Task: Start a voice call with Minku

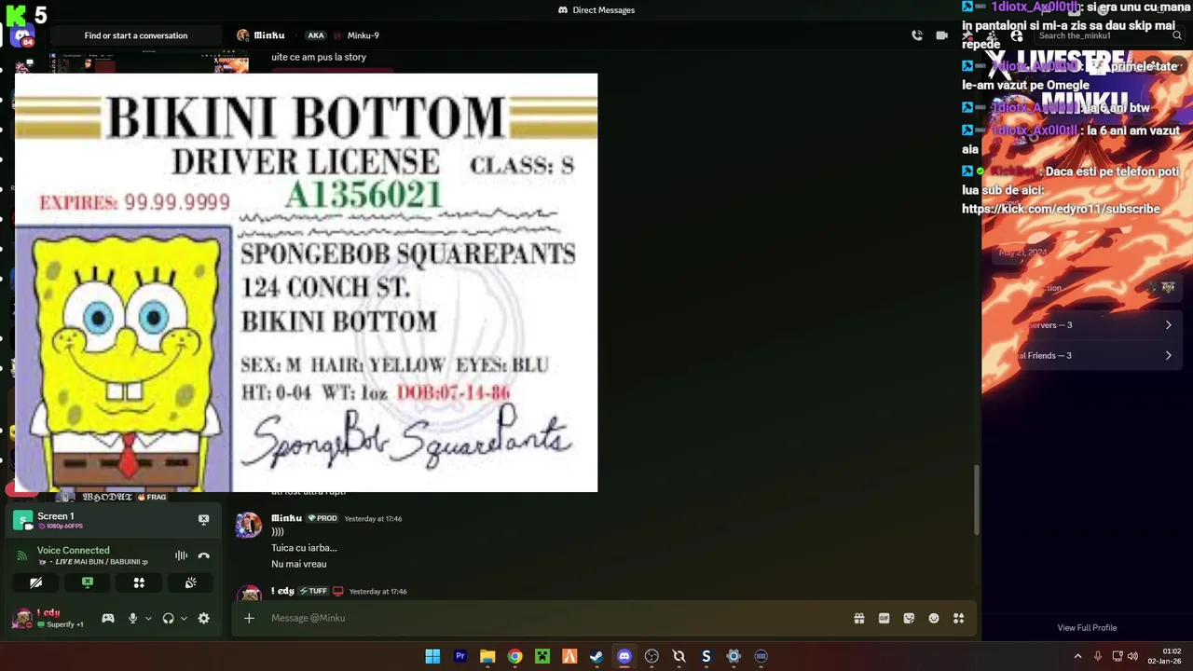Action: click(917, 35)
